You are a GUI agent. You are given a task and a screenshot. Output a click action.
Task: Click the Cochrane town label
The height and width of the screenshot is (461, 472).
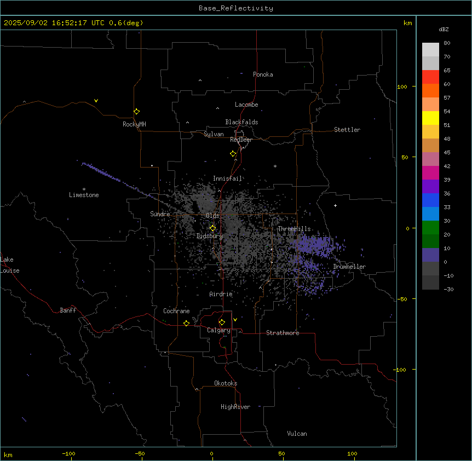[176, 311]
